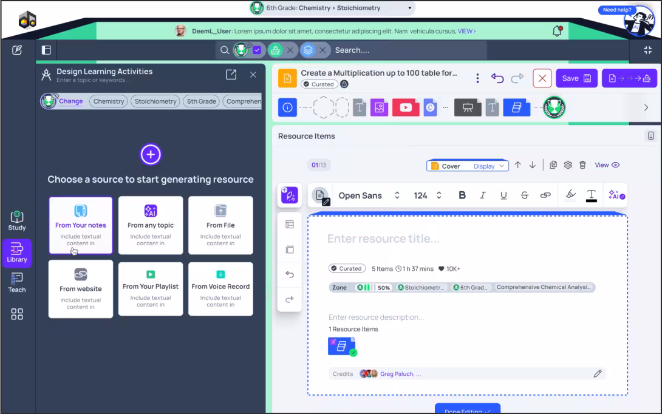This screenshot has height=414, width=662.
Task: Toggle bold formatting
Action: point(462,195)
